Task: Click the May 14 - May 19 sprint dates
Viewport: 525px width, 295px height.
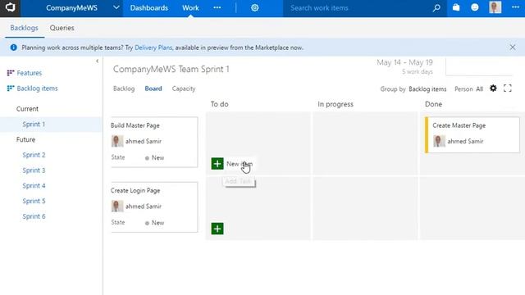Action: pyautogui.click(x=404, y=62)
